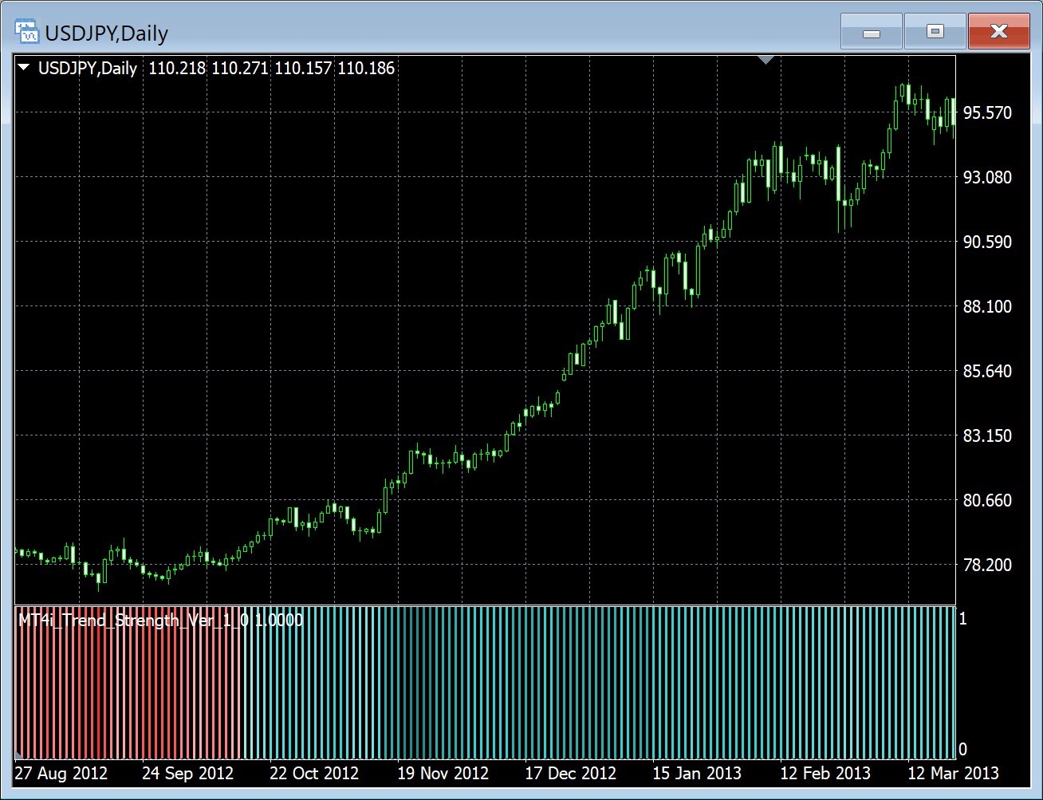1043x800 pixels.
Task: Click the chart shift marker triangle
Action: [x=766, y=60]
